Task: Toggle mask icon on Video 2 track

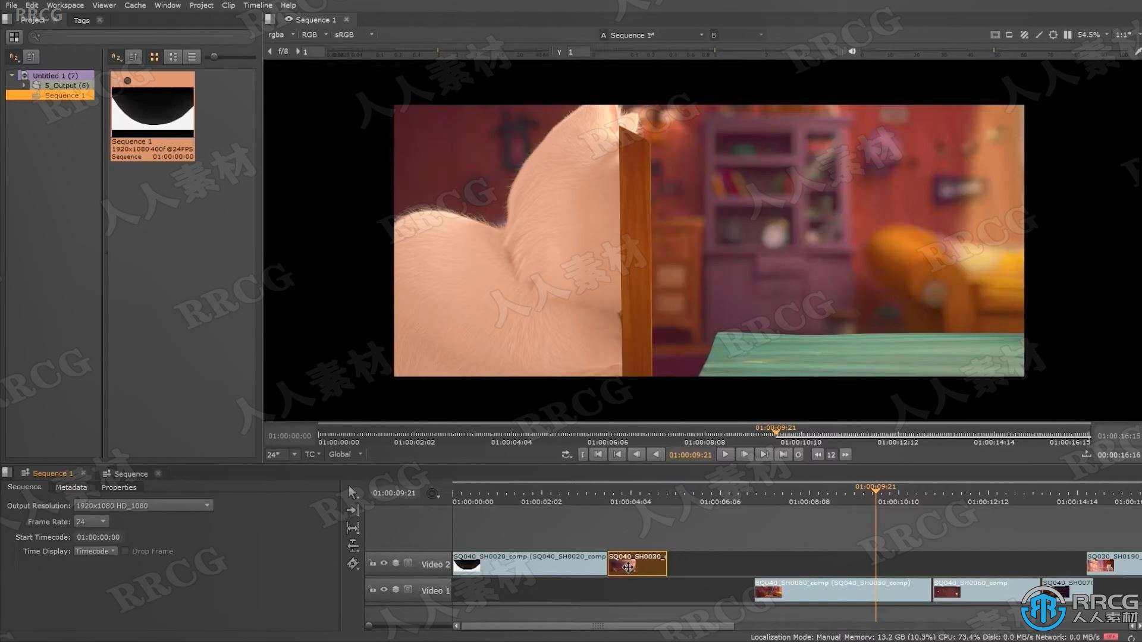Action: [x=408, y=563]
